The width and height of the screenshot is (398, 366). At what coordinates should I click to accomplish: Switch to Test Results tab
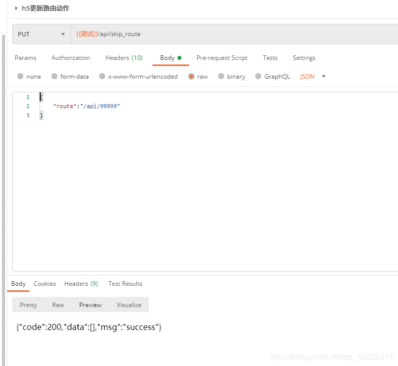click(125, 284)
